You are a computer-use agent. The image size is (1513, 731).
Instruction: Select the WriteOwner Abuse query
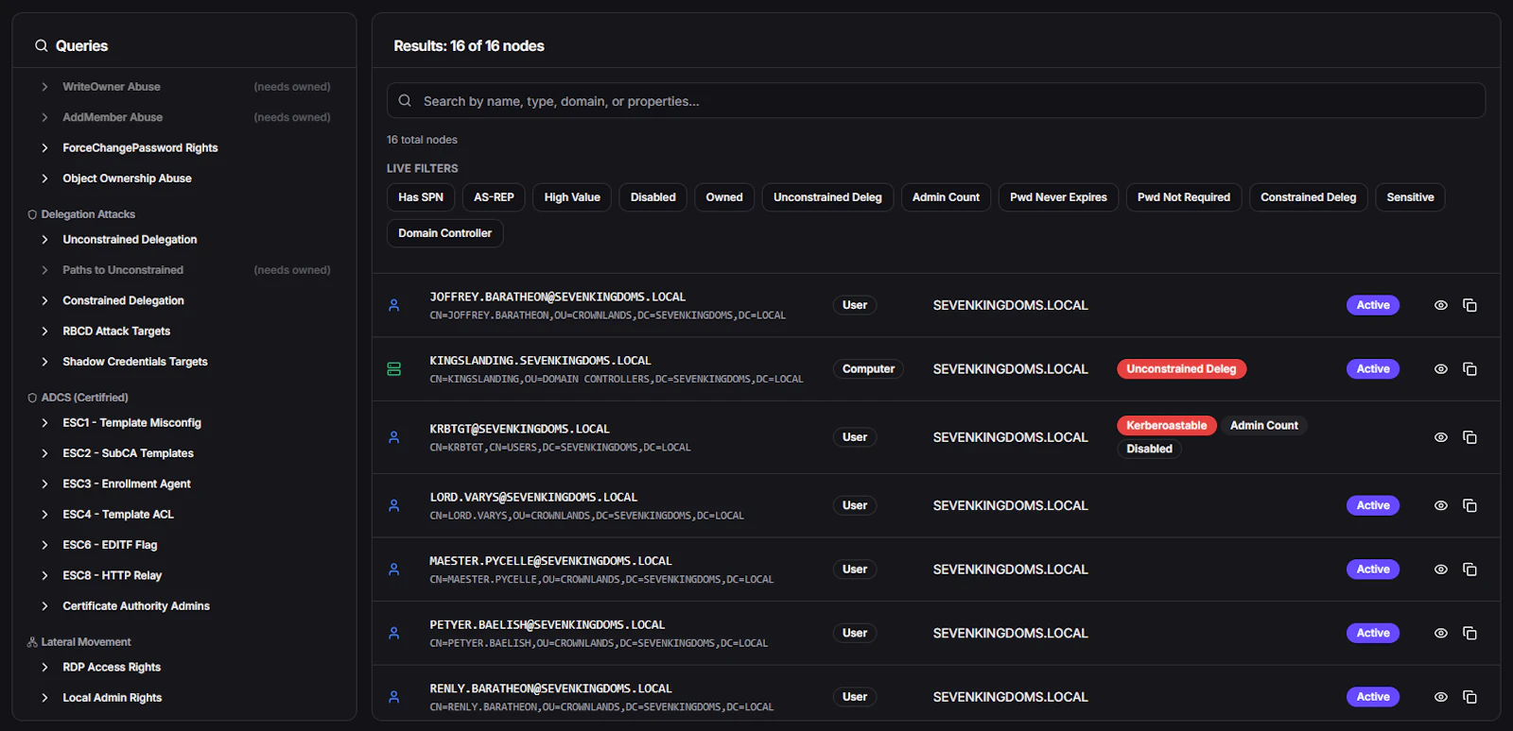[112, 87]
